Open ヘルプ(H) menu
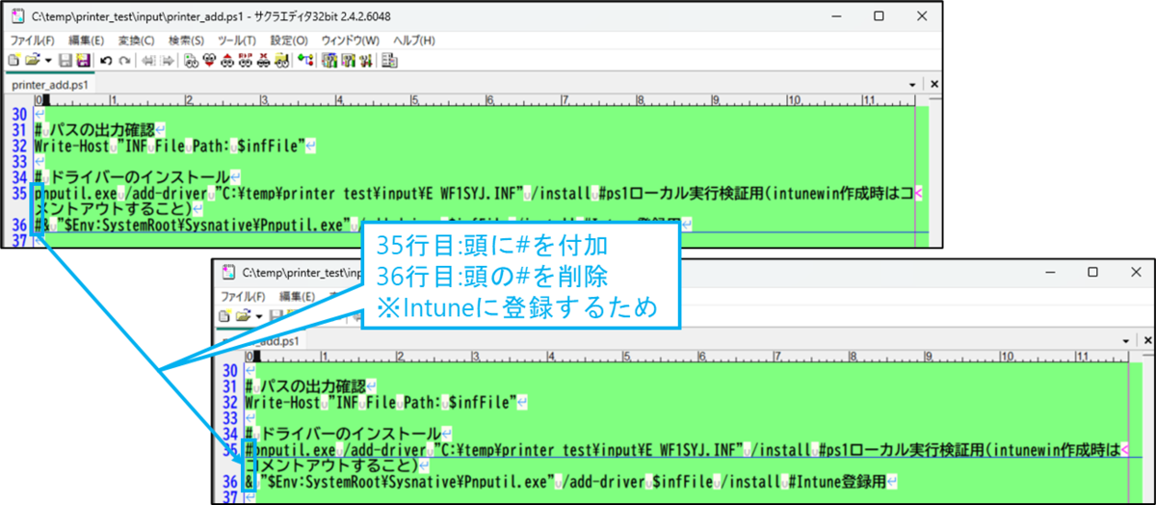The image size is (1156, 505). click(414, 40)
